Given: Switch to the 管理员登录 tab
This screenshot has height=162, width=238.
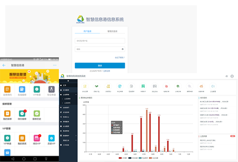Looking at the screenshot, I should [113, 31].
